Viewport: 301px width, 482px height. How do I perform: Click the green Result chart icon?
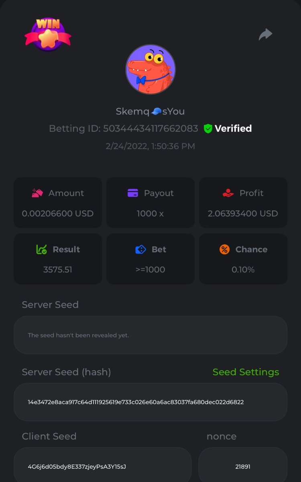pyautogui.click(x=42, y=249)
